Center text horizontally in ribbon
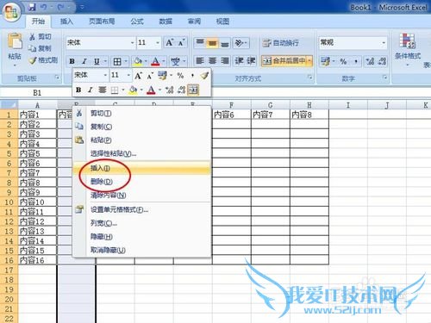Screen dimensions: 431x323 point(212,60)
